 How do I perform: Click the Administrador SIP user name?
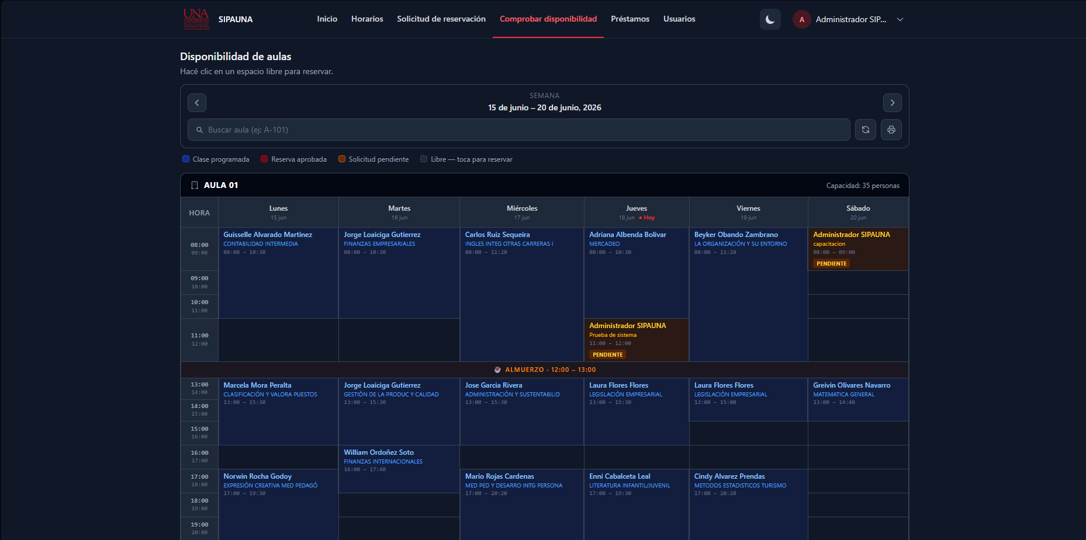[851, 19]
